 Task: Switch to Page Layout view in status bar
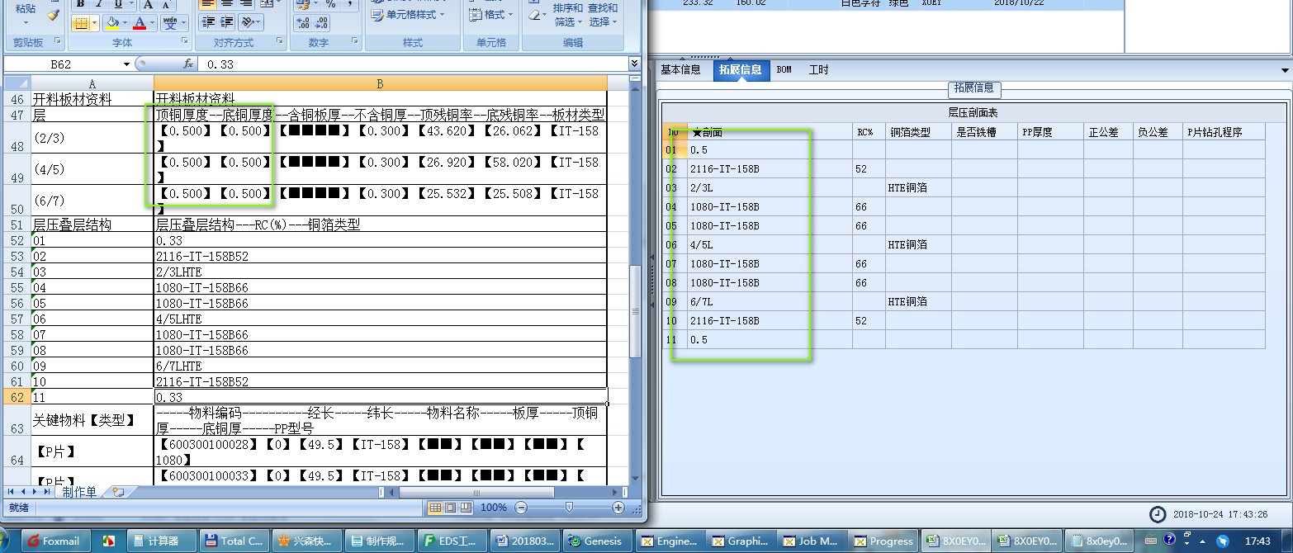pyautogui.click(x=450, y=508)
